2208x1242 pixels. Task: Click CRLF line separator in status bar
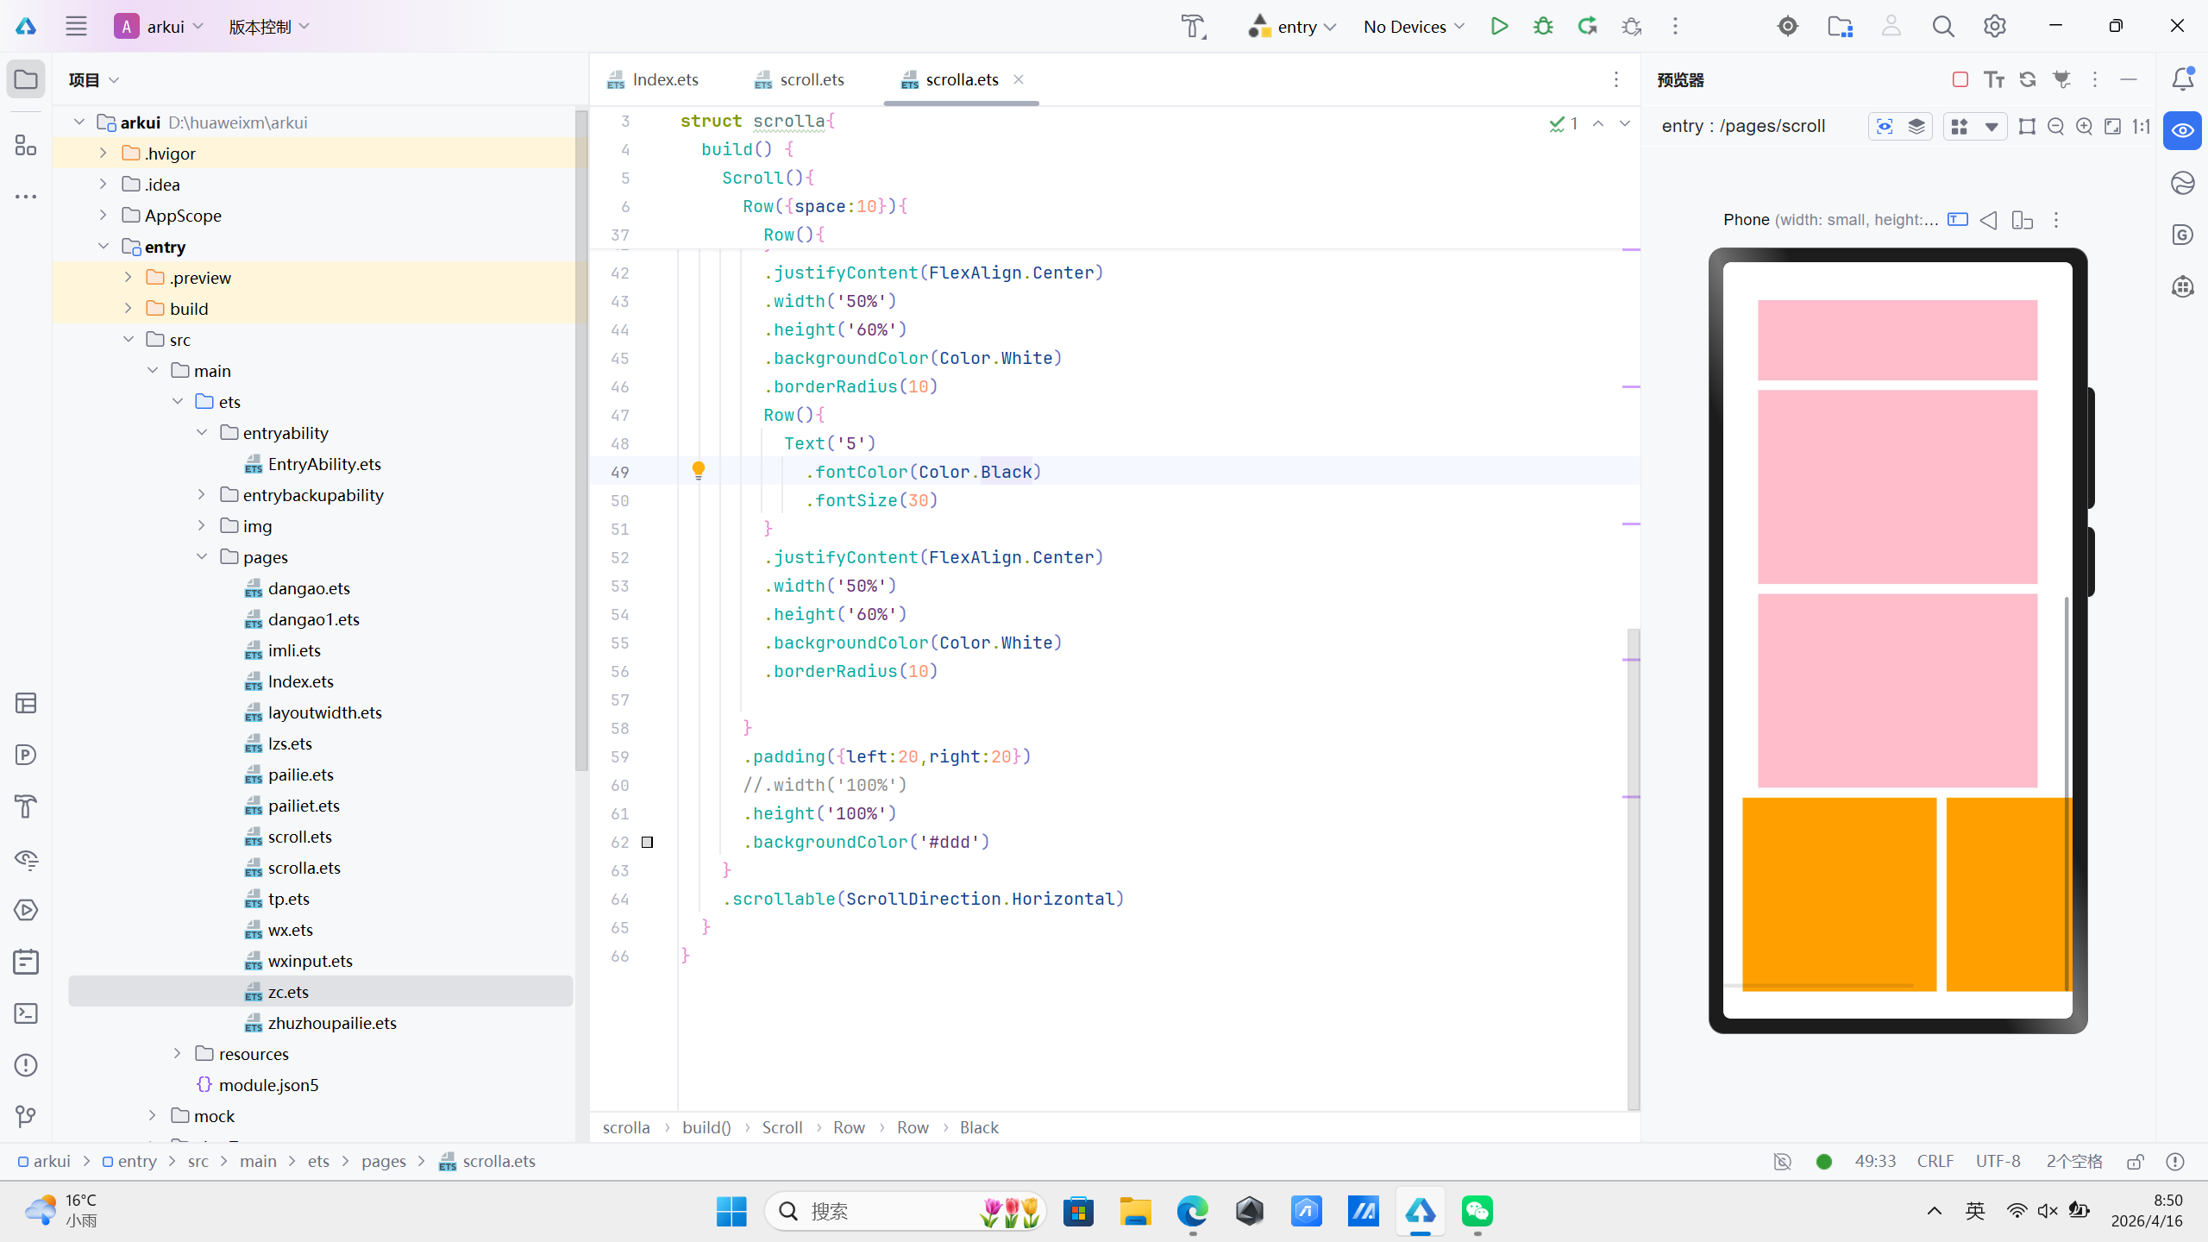coord(1935,1161)
